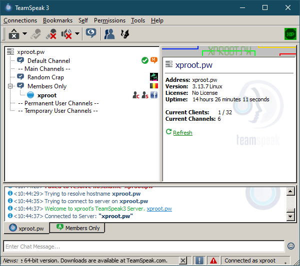Open the Permissions menu
Viewport: 300px width, 266px height.
pyautogui.click(x=109, y=20)
